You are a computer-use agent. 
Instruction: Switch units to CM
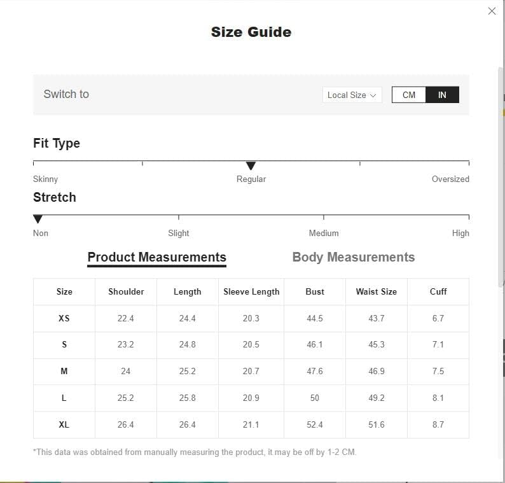(x=409, y=95)
